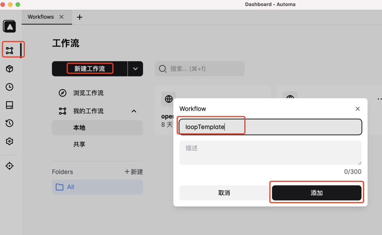Click the 取消 button in the dialog
The height and width of the screenshot is (235, 382).
point(224,192)
